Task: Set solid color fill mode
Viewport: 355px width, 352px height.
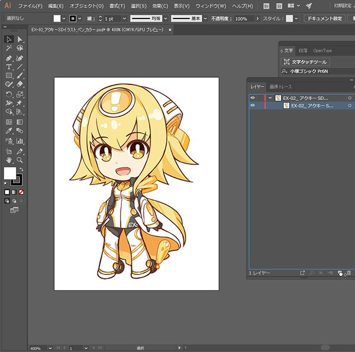Action: coord(7,192)
